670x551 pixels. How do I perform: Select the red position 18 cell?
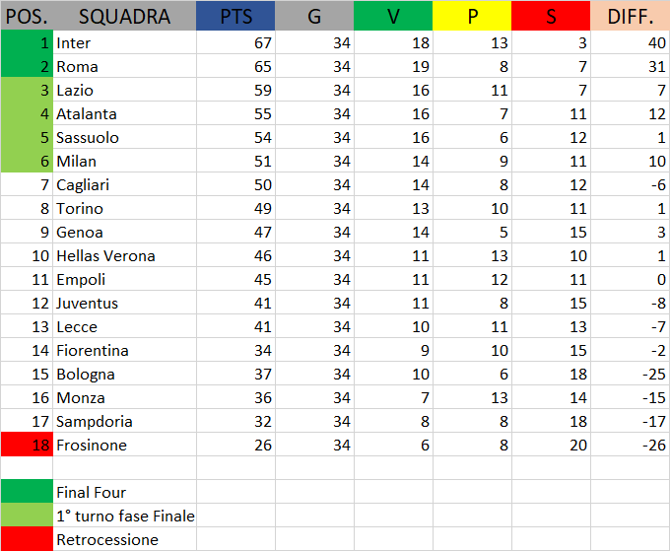coord(27,446)
